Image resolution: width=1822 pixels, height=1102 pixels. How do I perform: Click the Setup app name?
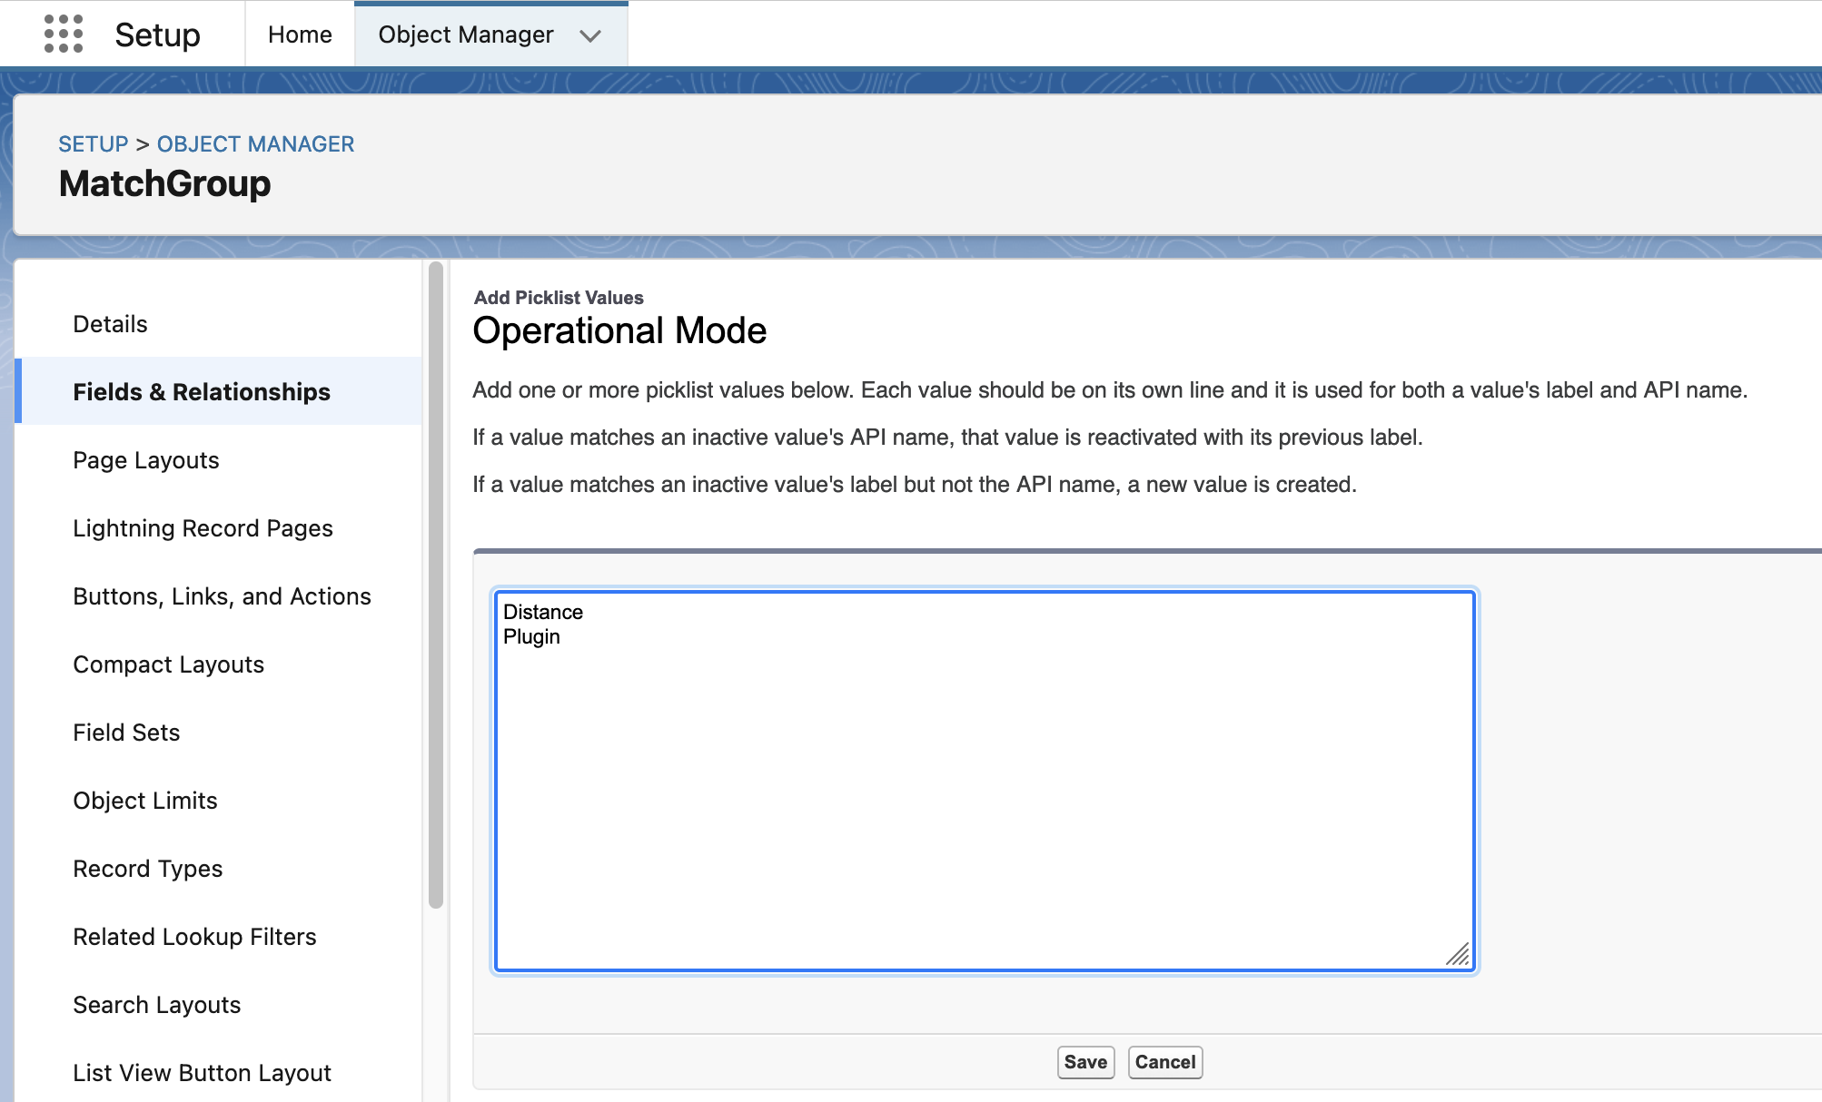pyautogui.click(x=157, y=35)
